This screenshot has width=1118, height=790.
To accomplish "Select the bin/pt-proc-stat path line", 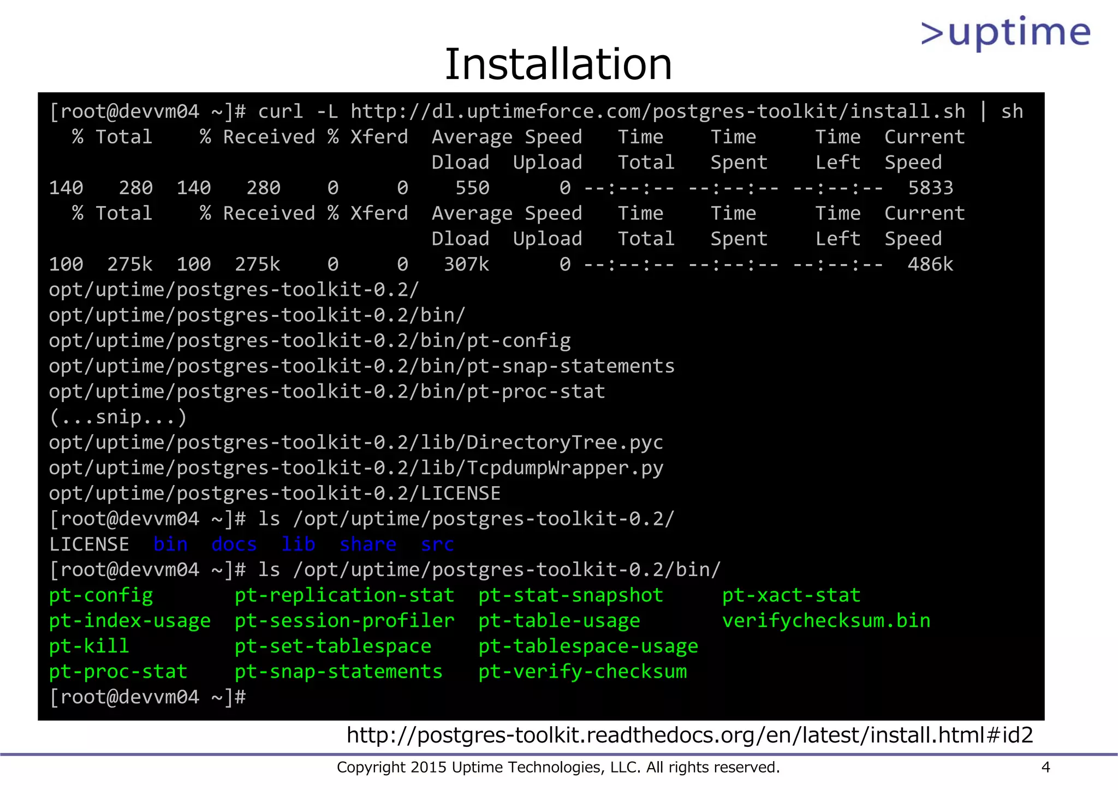I will pos(327,391).
